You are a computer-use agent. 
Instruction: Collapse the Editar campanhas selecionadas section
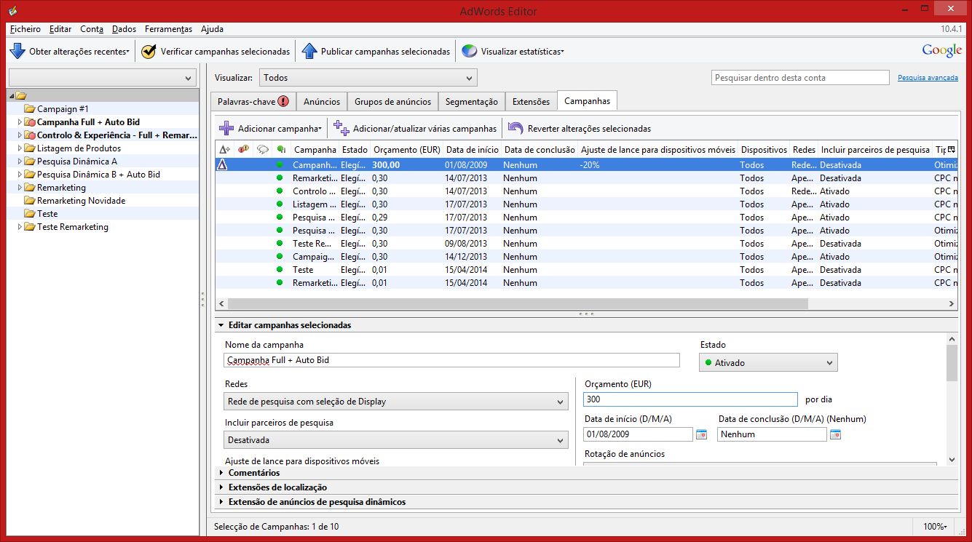click(221, 326)
